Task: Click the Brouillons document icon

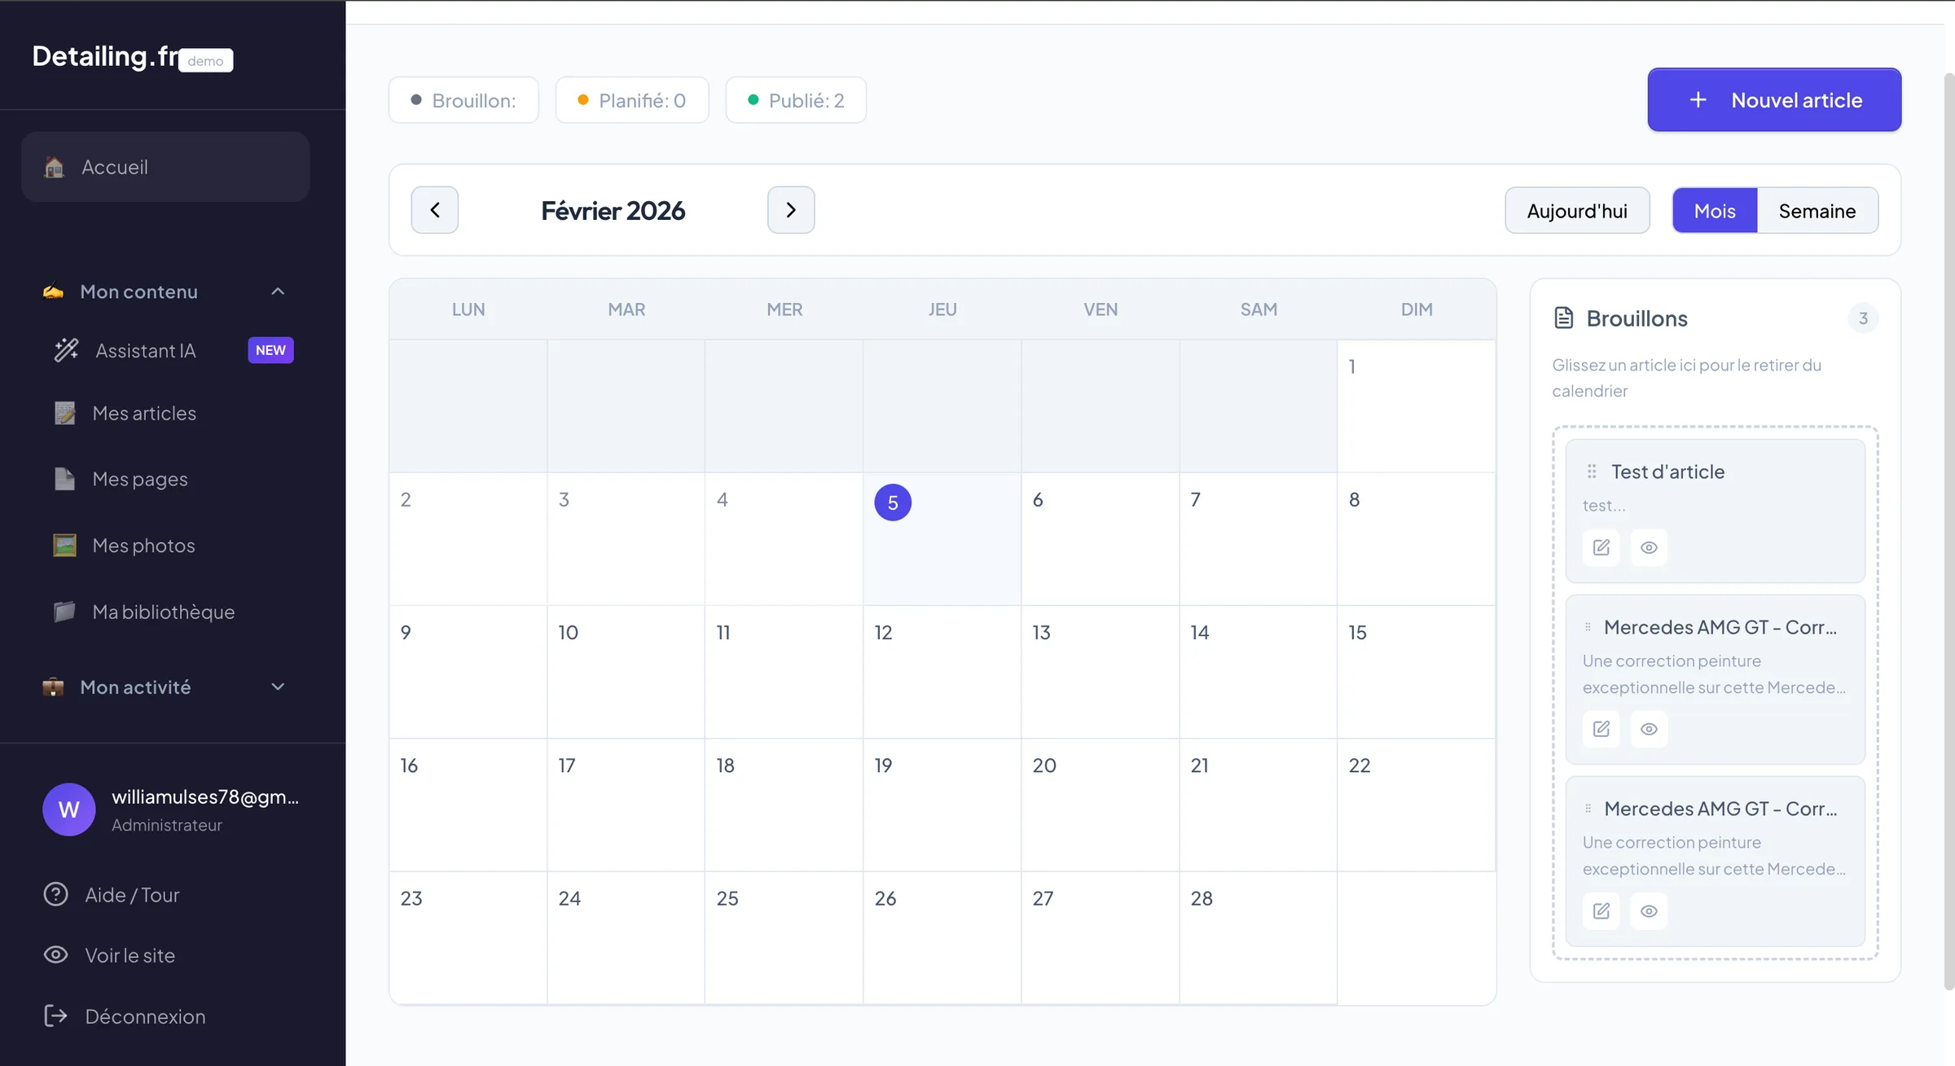Action: pos(1564,318)
